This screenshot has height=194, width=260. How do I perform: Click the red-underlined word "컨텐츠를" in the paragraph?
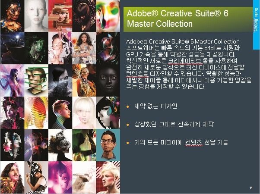tap(137, 74)
